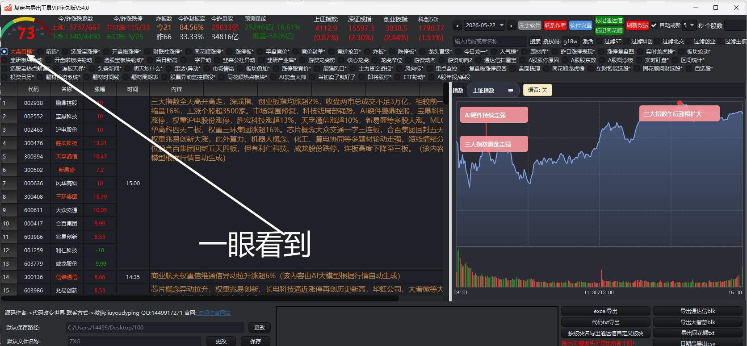Screen dimensions: 747x346
Task: Click the market sentiment gauge showing 73
Action: point(25,29)
